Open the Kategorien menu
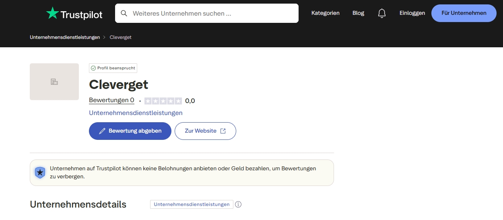This screenshot has height=220, width=503. [x=325, y=13]
